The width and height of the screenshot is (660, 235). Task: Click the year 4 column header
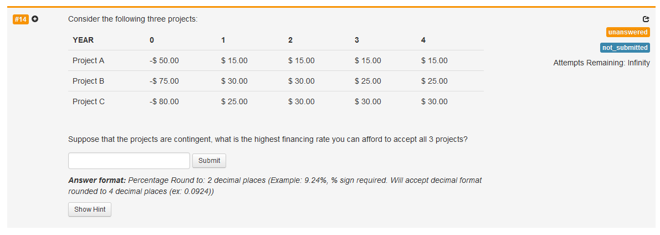[x=423, y=40]
